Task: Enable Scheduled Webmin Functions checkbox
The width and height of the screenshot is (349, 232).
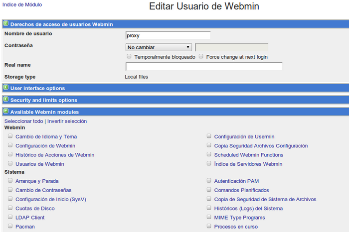Action: click(x=209, y=154)
